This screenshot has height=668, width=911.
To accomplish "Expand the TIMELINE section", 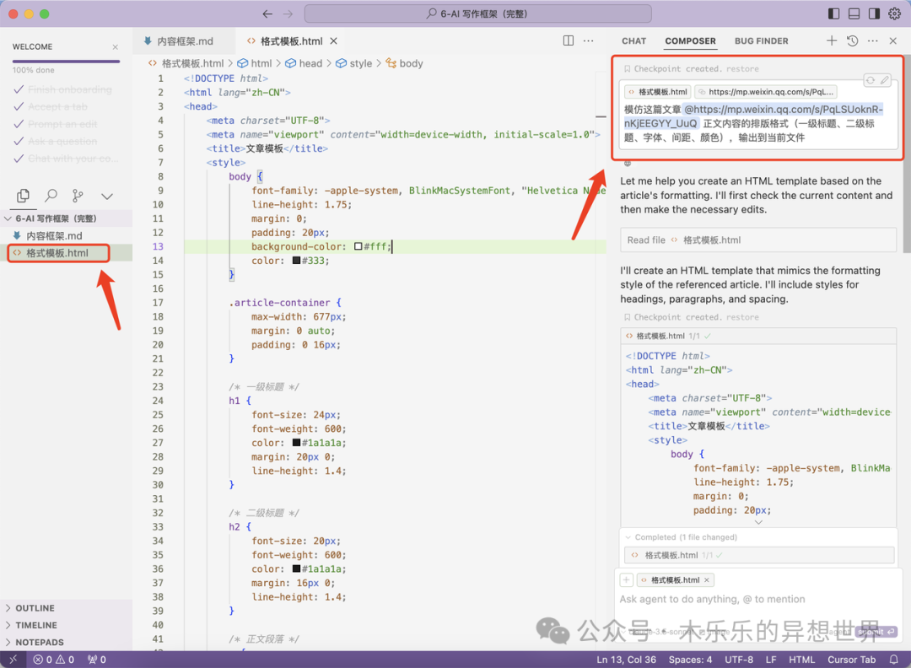I will click(x=36, y=625).
